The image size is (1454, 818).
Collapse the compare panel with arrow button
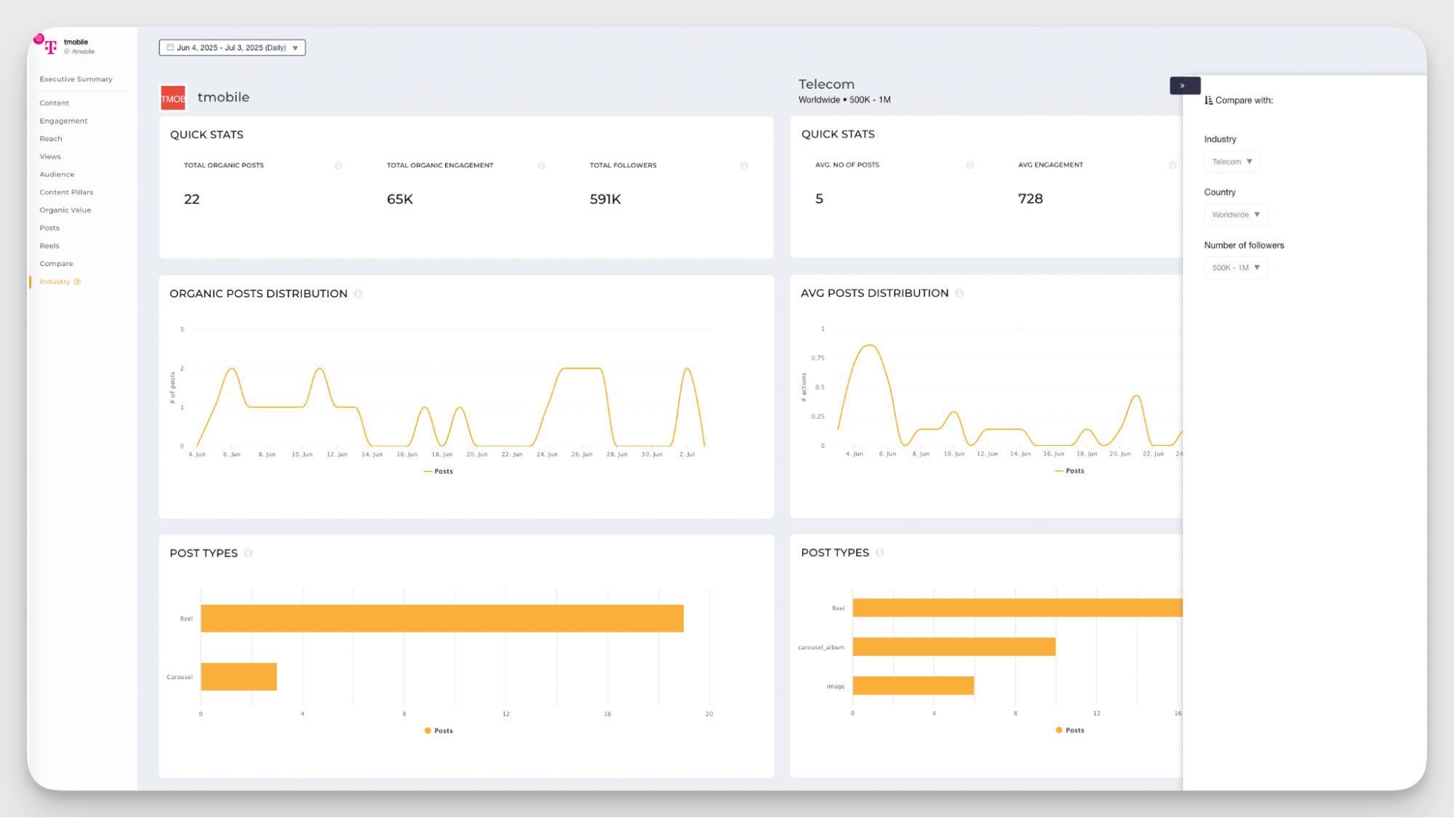[x=1185, y=86]
